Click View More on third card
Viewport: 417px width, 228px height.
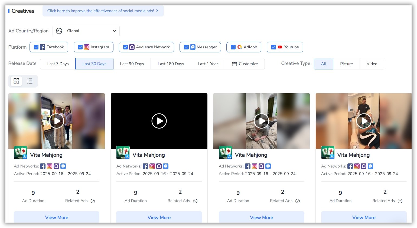pos(261,217)
